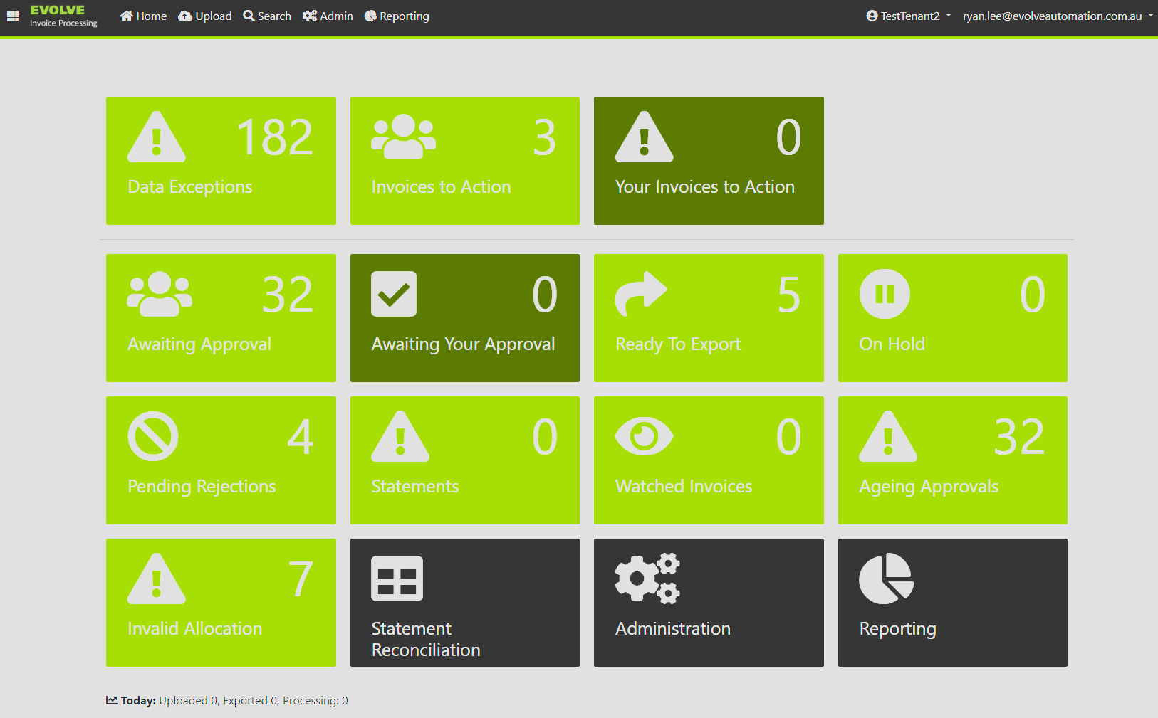The width and height of the screenshot is (1158, 718).
Task: Click the Pending Rejections ban icon
Action: (x=153, y=436)
